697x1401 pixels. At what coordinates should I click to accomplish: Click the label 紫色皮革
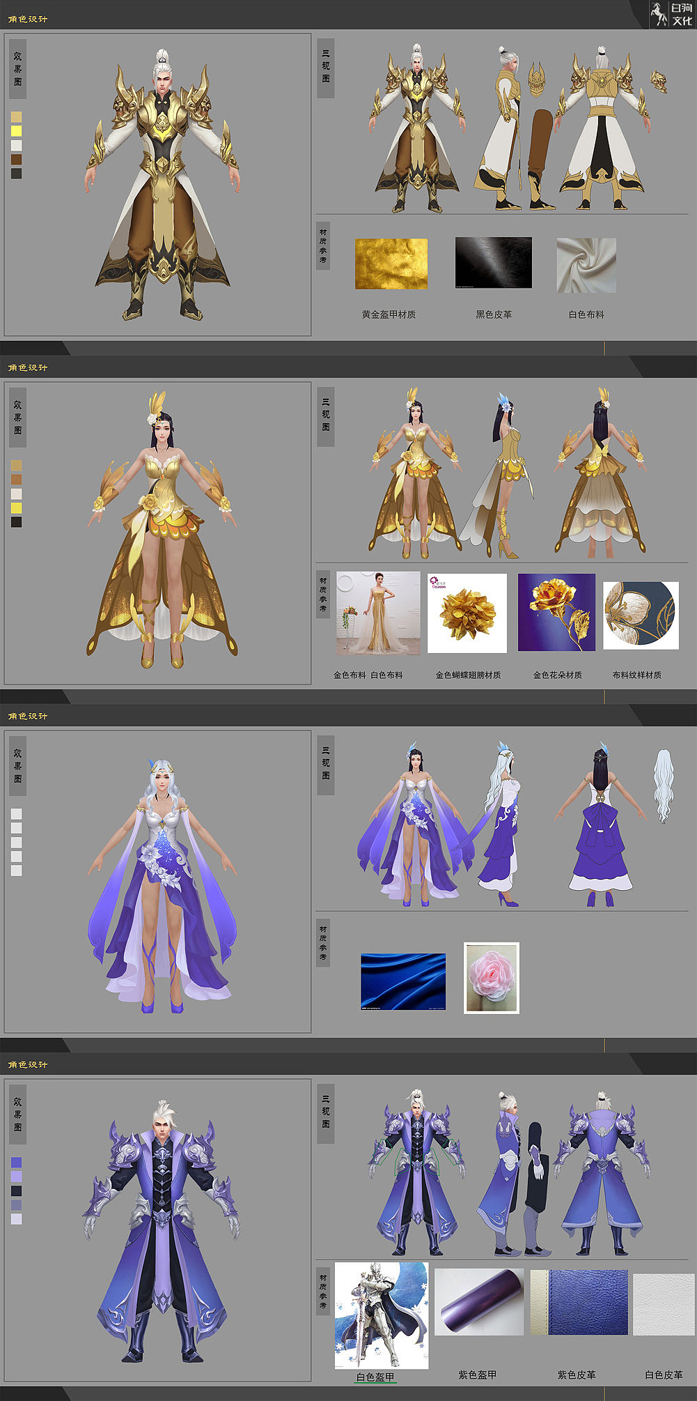577,1375
